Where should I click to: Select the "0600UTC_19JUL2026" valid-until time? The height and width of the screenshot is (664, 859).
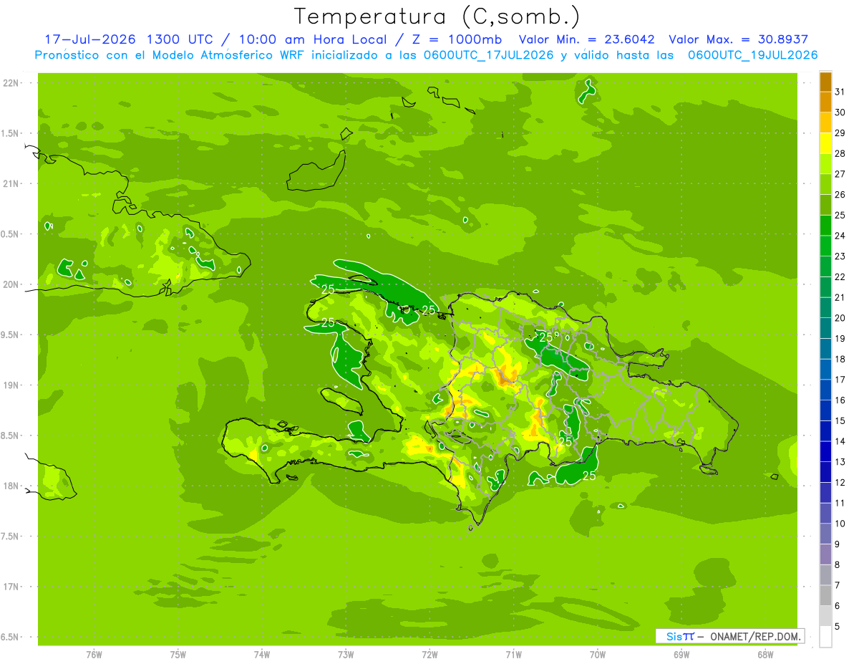[752, 55]
